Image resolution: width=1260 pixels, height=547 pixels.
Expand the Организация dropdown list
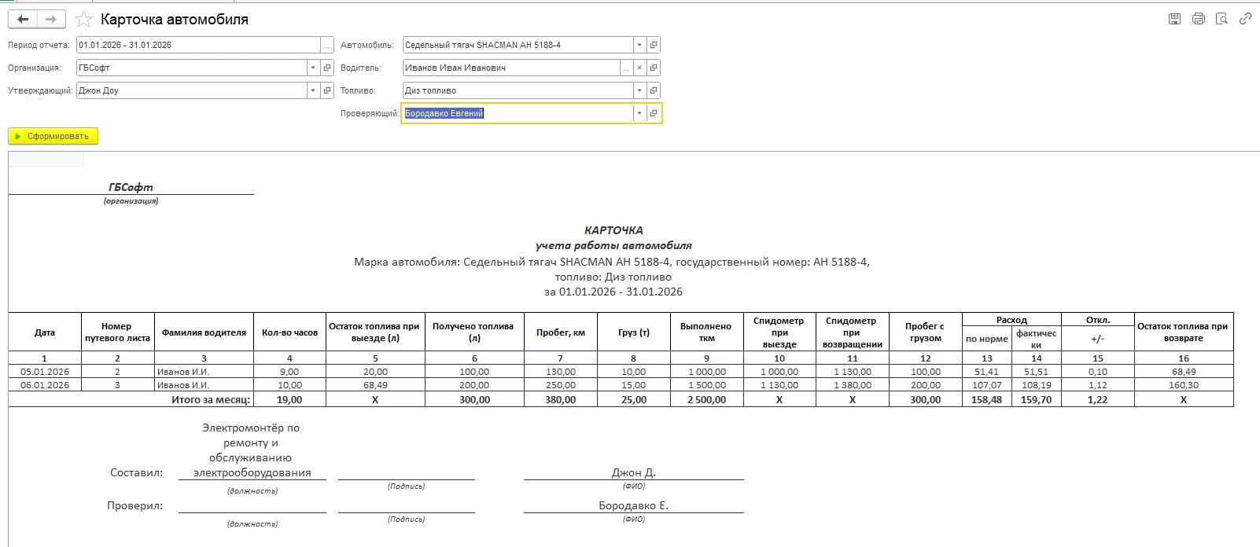[x=313, y=68]
